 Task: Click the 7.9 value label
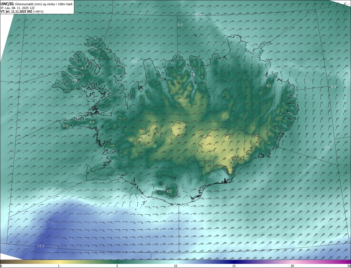327,148
